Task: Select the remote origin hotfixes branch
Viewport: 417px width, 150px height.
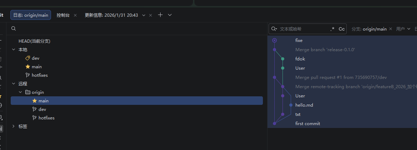Action: tap(46, 118)
